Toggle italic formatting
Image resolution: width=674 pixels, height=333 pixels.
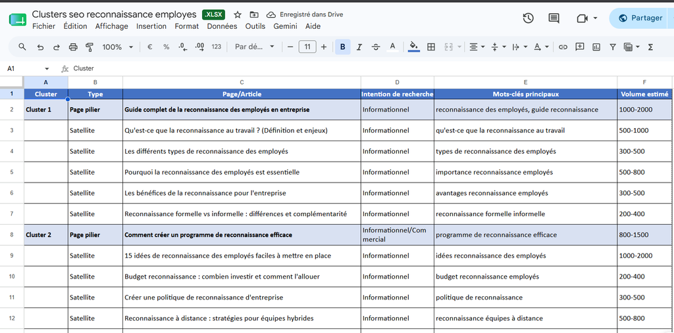[x=359, y=47]
